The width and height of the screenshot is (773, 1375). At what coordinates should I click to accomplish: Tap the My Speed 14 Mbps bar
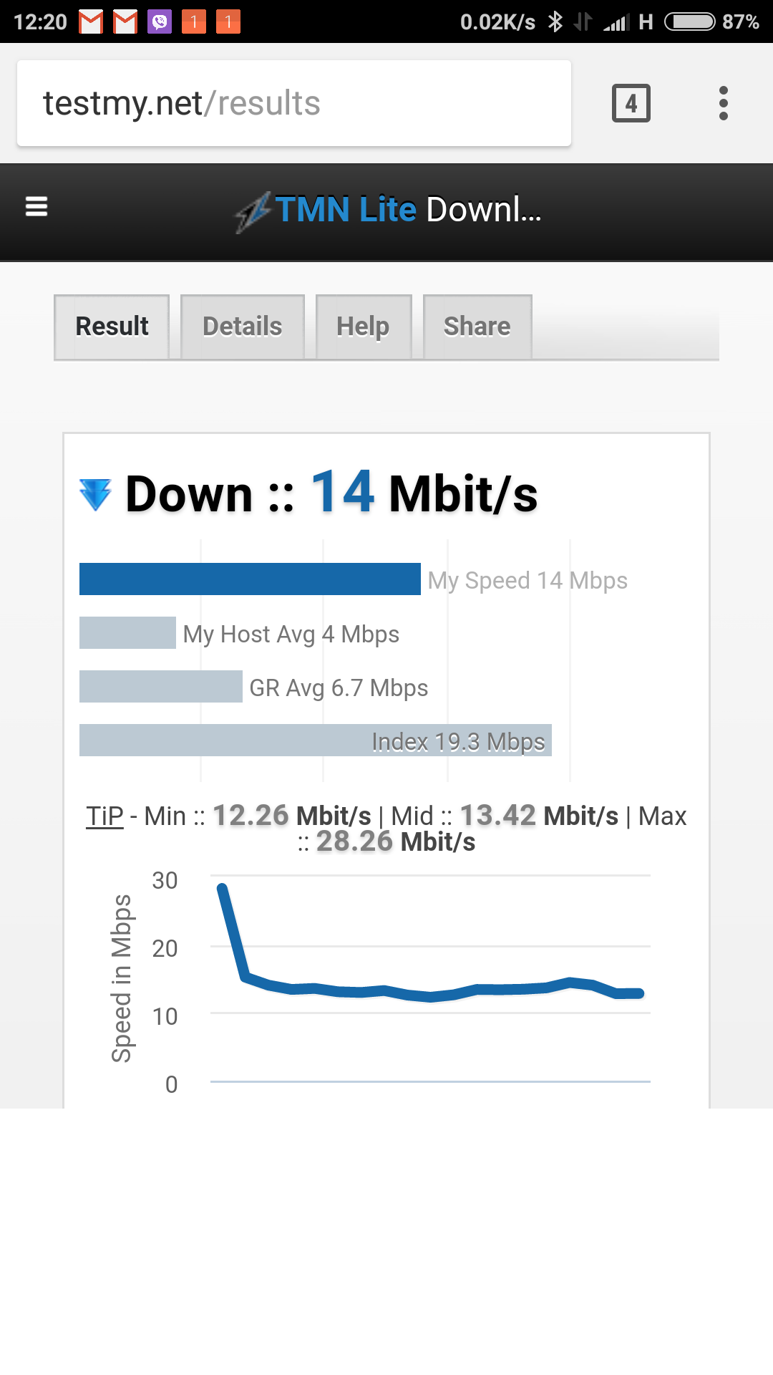point(250,579)
